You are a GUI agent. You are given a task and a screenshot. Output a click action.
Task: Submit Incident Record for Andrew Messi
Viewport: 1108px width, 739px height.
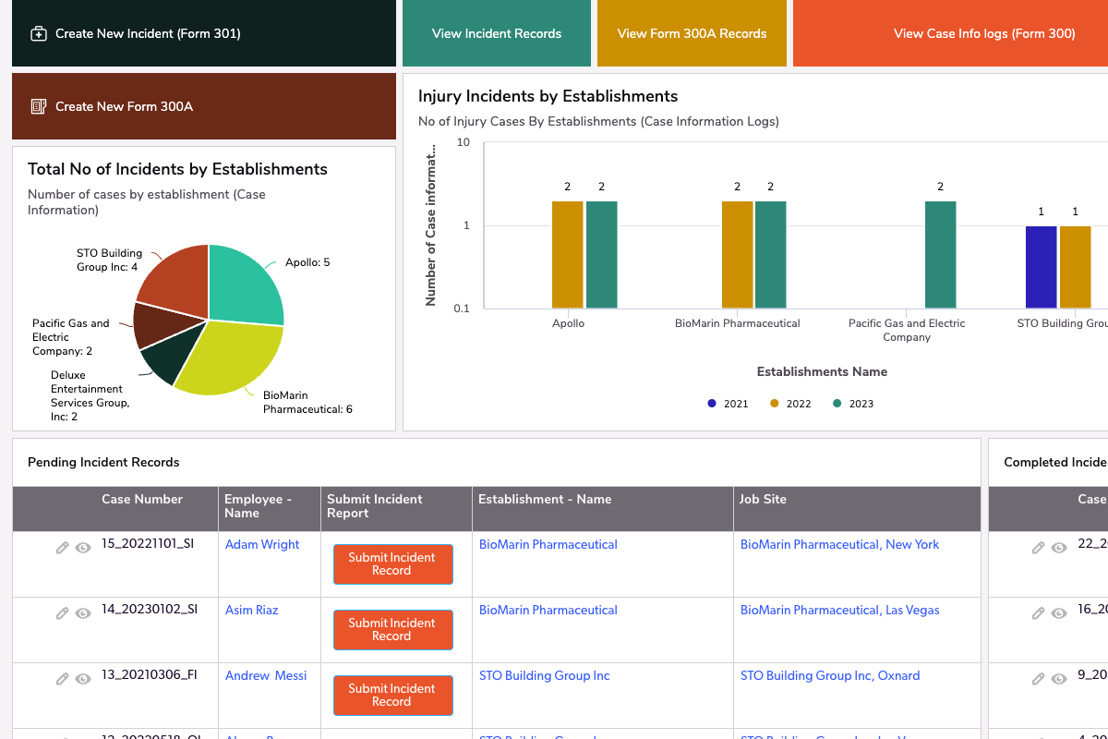pyautogui.click(x=392, y=696)
